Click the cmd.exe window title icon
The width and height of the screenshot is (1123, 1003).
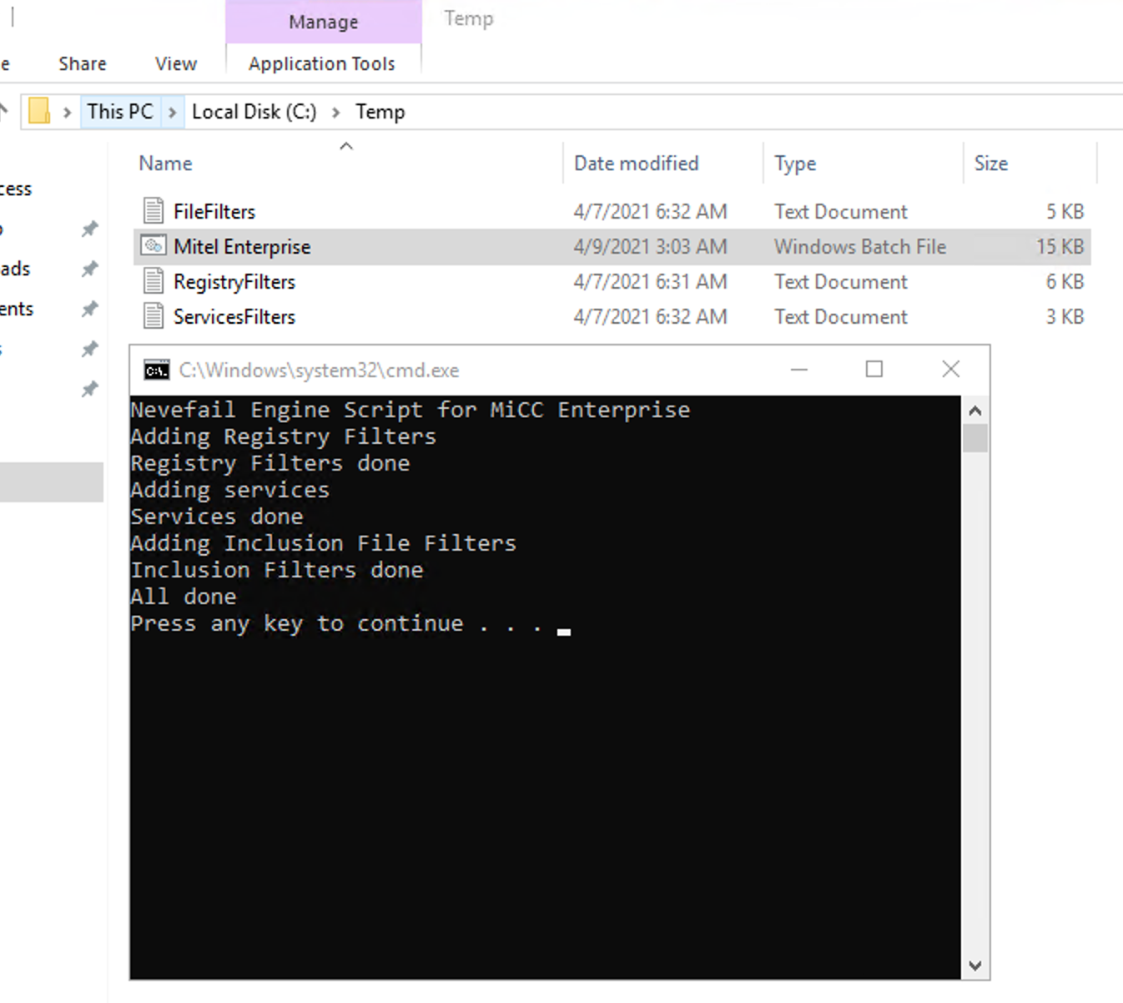click(x=156, y=370)
